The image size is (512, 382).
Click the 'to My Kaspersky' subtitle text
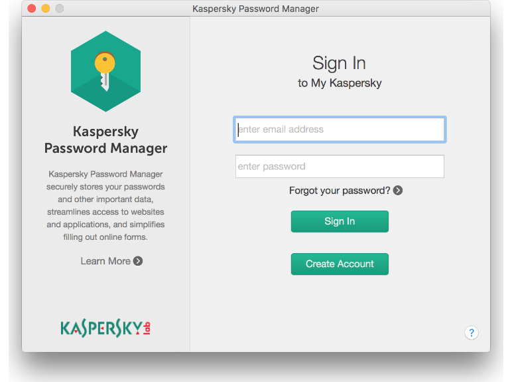340,84
